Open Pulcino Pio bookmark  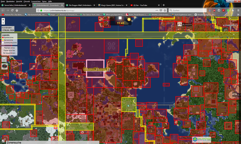[12, 15]
